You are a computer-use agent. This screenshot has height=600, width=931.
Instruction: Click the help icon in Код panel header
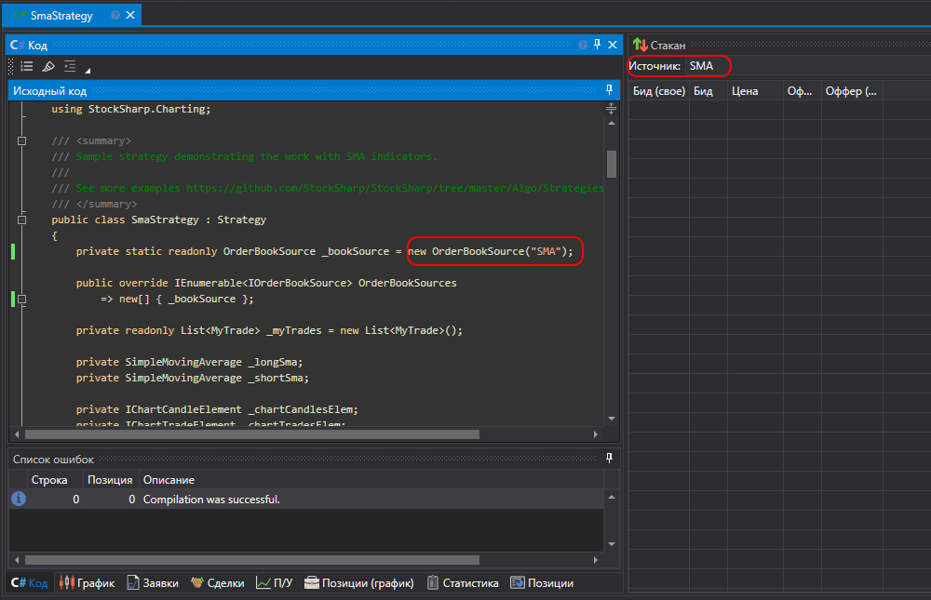pos(583,45)
